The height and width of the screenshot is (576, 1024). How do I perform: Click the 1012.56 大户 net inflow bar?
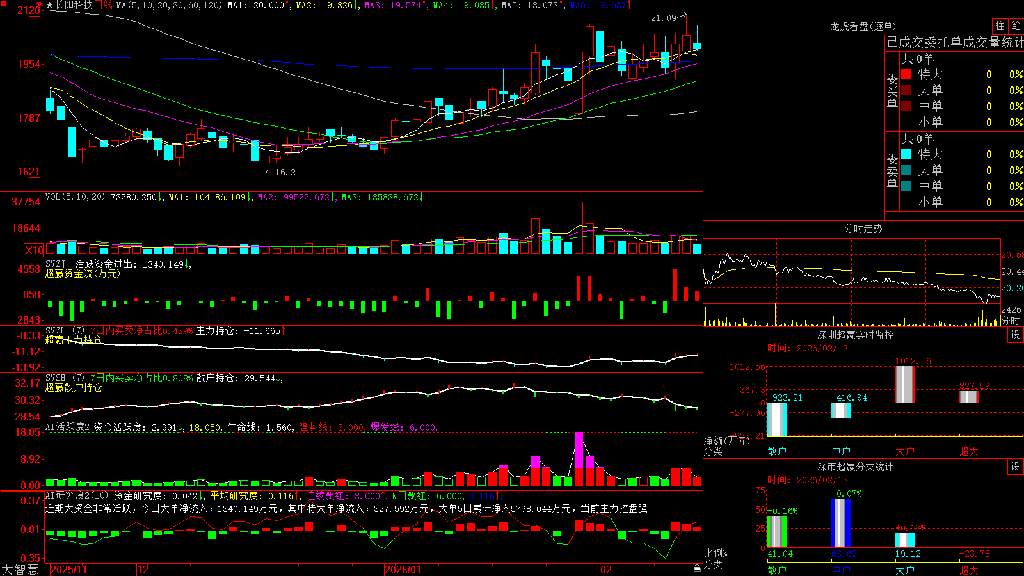click(905, 384)
